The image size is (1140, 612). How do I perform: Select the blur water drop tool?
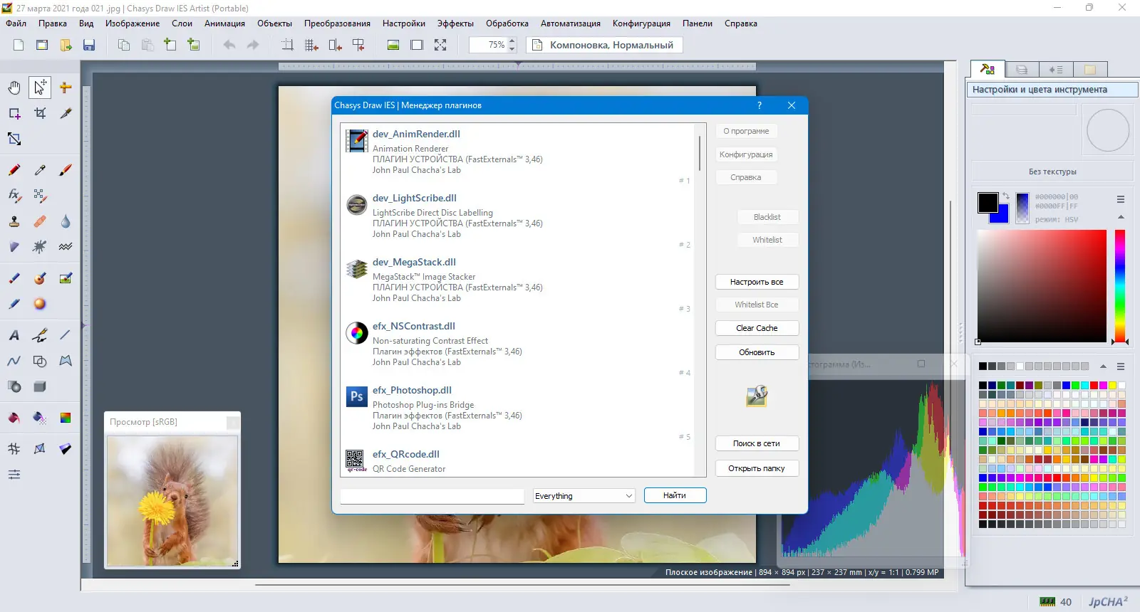(x=66, y=221)
